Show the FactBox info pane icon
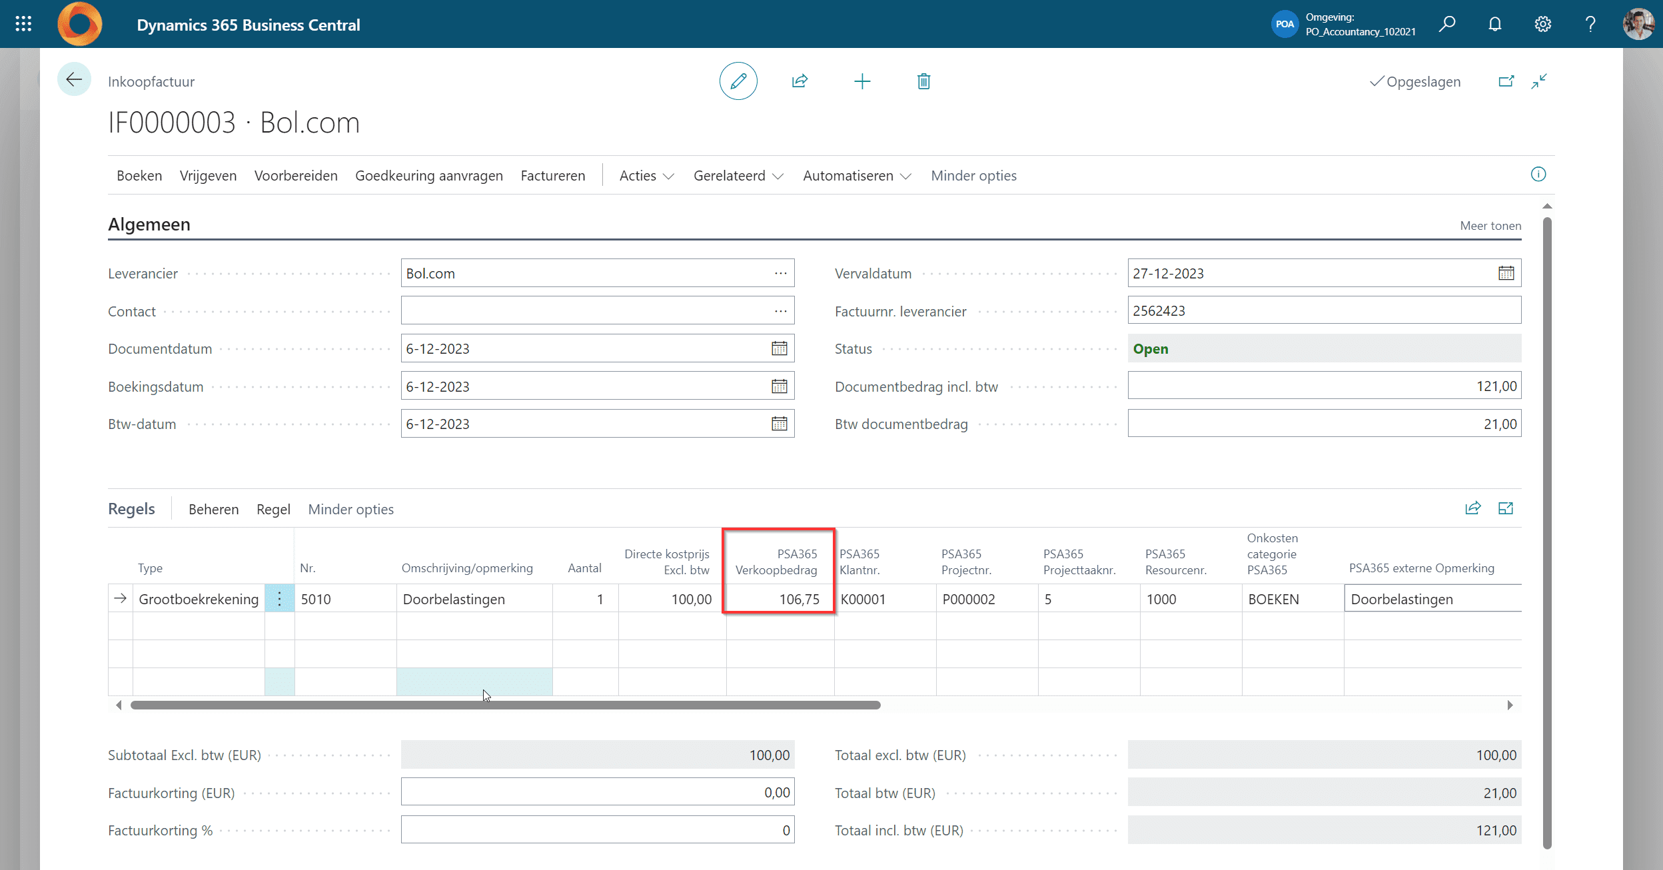Viewport: 1663px width, 870px height. 1538,175
